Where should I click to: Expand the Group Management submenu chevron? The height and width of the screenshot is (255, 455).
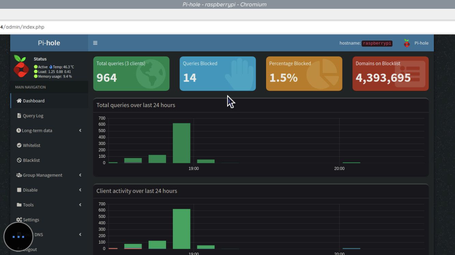point(80,175)
